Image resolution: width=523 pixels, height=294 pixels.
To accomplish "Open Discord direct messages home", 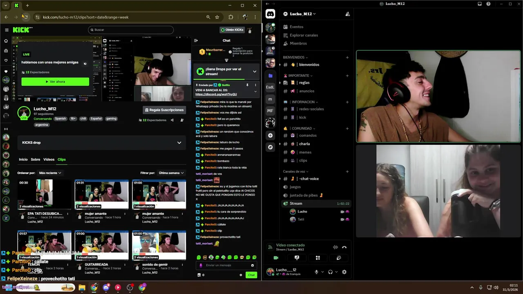I will tap(270, 14).
